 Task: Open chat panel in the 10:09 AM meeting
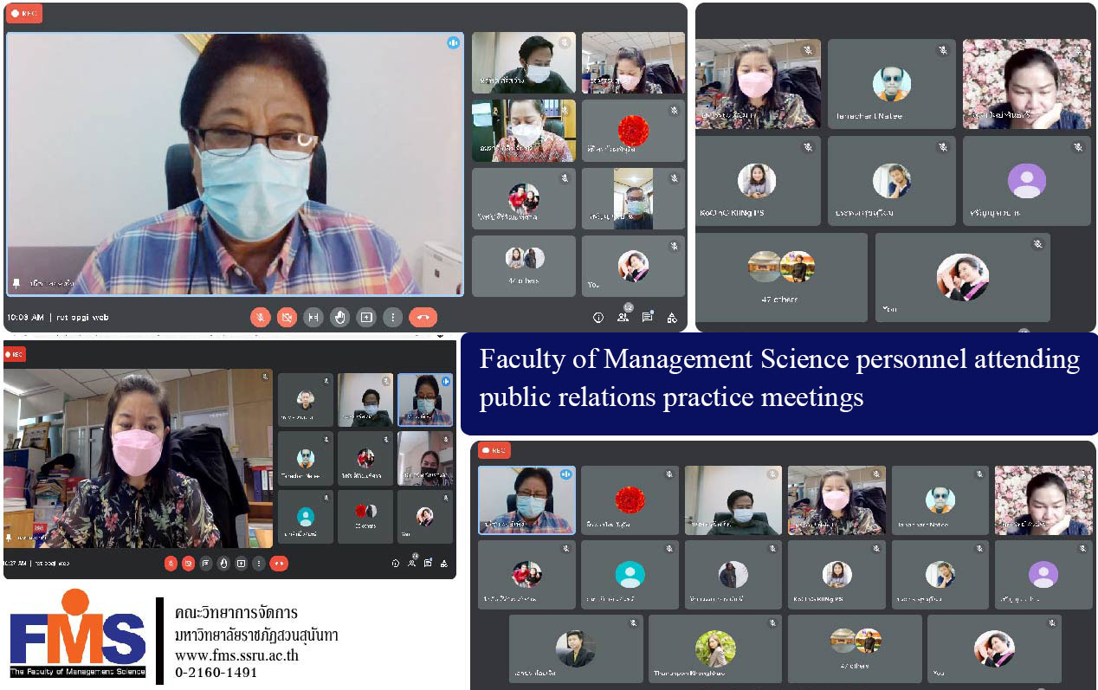click(x=647, y=318)
